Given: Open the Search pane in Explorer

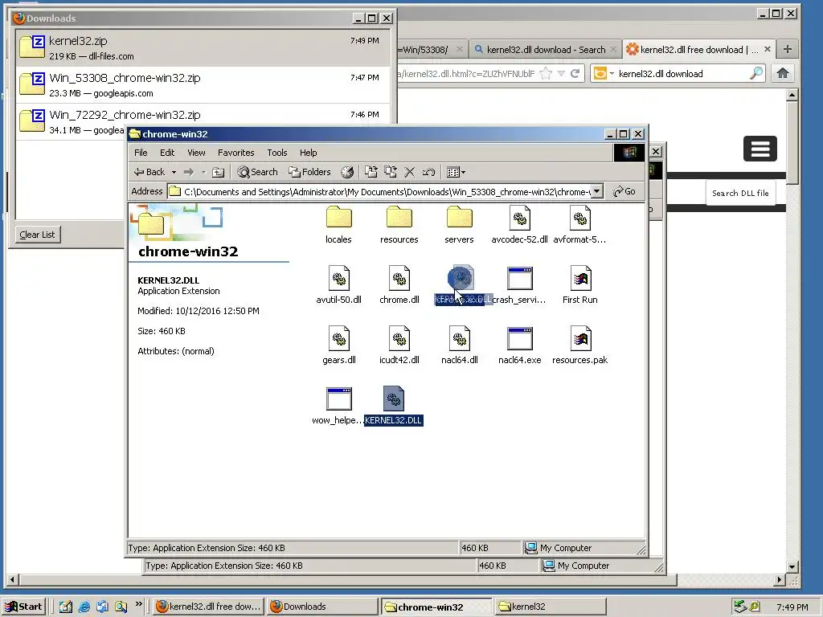Looking at the screenshot, I should (257, 172).
